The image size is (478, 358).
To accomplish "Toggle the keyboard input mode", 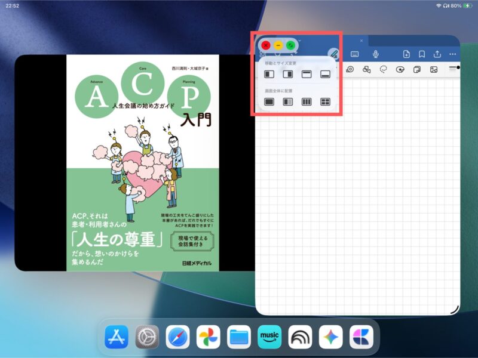I will (x=354, y=54).
